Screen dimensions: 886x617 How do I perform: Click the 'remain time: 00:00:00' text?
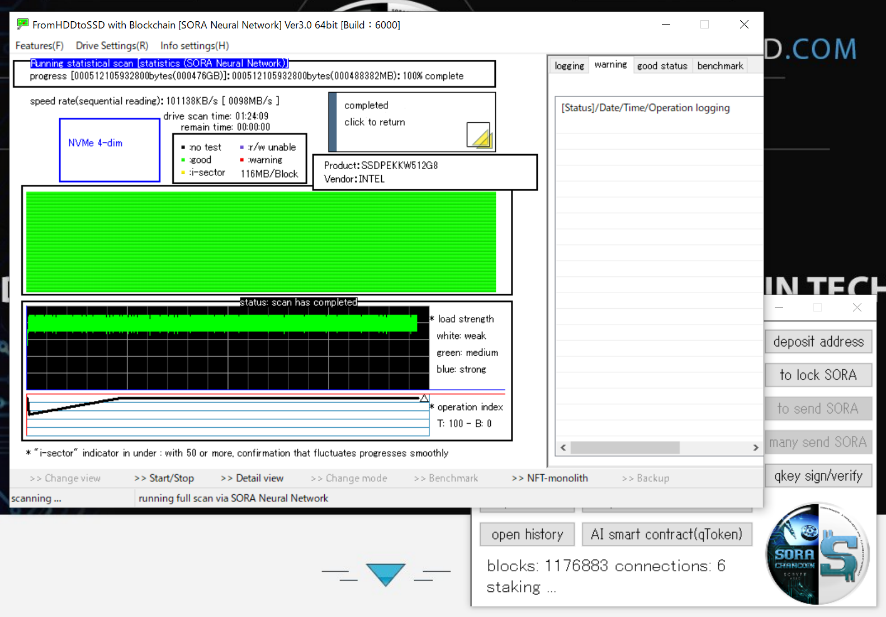[225, 127]
